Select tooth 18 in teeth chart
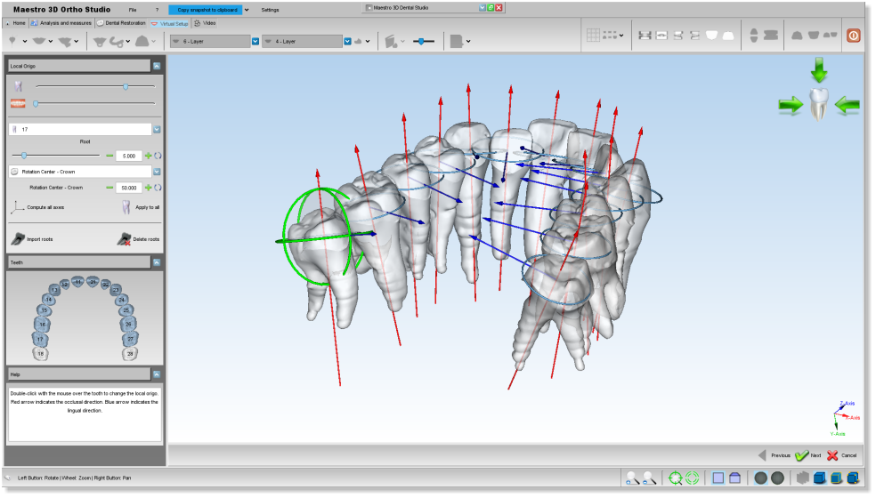This screenshot has height=498, width=876. pyautogui.click(x=40, y=353)
